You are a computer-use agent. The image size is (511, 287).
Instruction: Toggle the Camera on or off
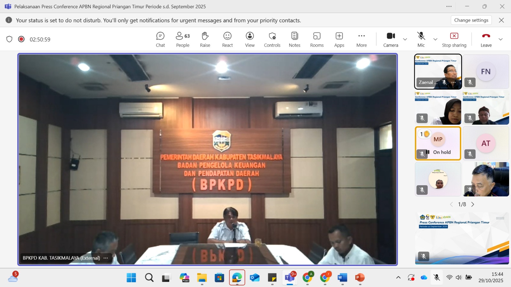pyautogui.click(x=391, y=40)
